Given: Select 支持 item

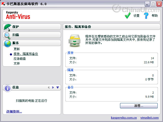Looking at the screenshot, I should click(x=17, y=64).
